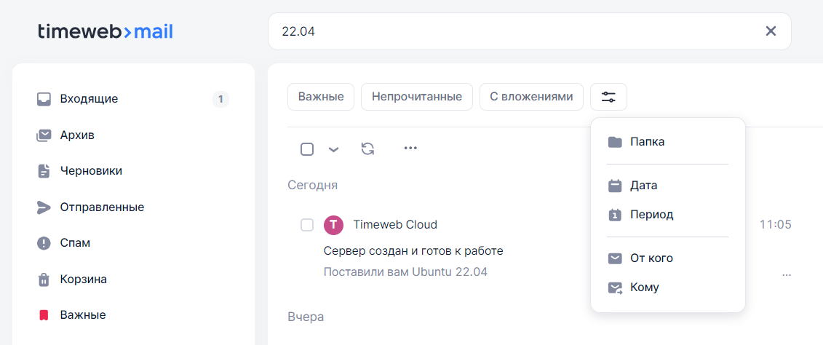Open the Spam folder (Спам)
Screen dimensions: 823x345
pos(75,243)
